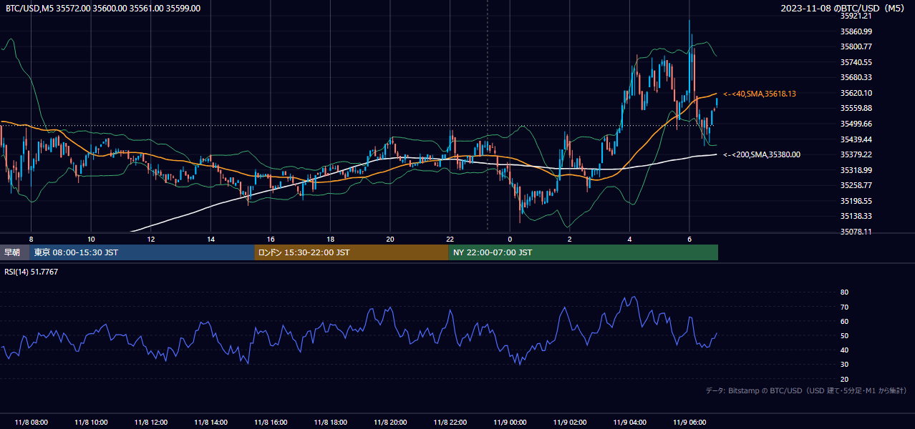Screen dimensions: 915x429
Task: Click hour tick 20 under price chart
Action: (x=390, y=239)
